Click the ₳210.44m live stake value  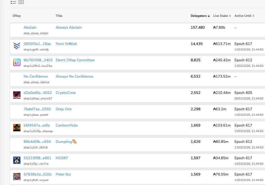(x=222, y=93)
